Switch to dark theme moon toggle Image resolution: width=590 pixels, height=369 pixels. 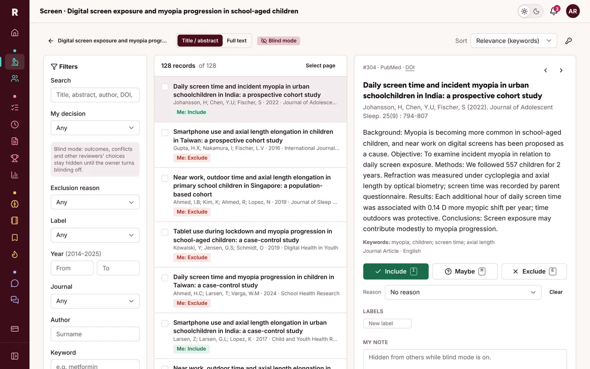tap(537, 12)
